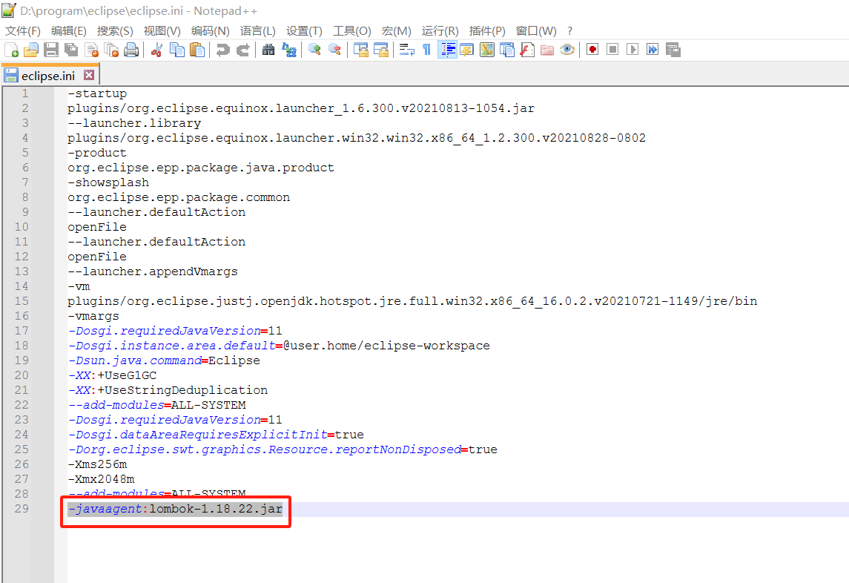Image resolution: width=849 pixels, height=583 pixels.
Task: Toggle word wrap
Action: click(406, 50)
